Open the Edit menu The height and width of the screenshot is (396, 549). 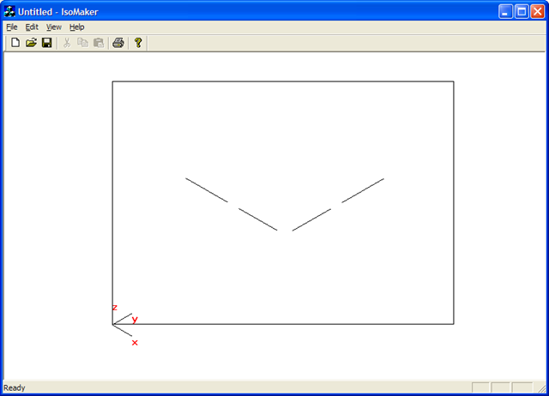pos(32,27)
